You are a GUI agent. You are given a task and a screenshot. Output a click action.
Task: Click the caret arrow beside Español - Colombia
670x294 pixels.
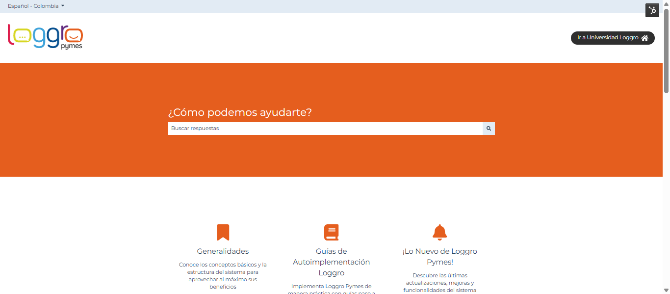63,6
